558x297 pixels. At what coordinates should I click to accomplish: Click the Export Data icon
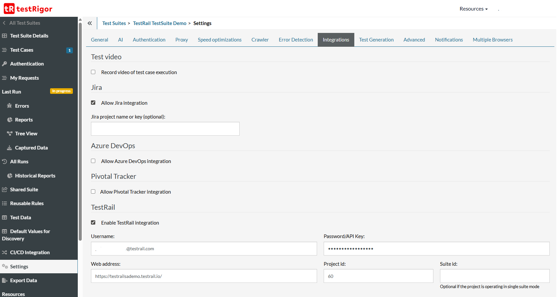(x=5, y=281)
